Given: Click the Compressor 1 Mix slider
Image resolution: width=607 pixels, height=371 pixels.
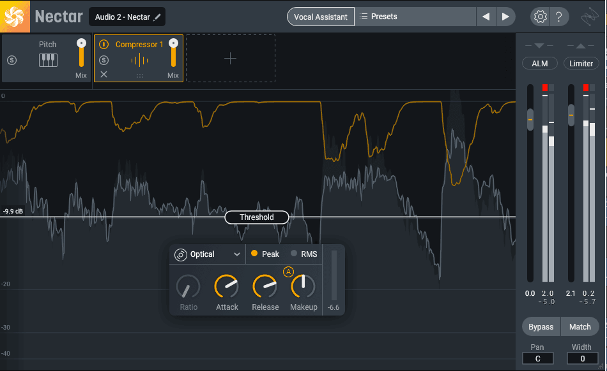Looking at the screenshot, I should (x=173, y=53).
